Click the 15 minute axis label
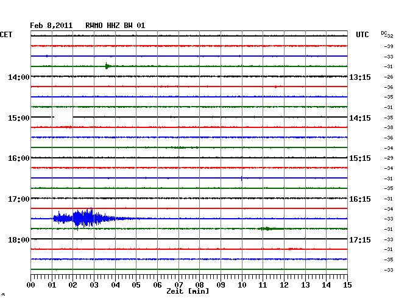 347,285
